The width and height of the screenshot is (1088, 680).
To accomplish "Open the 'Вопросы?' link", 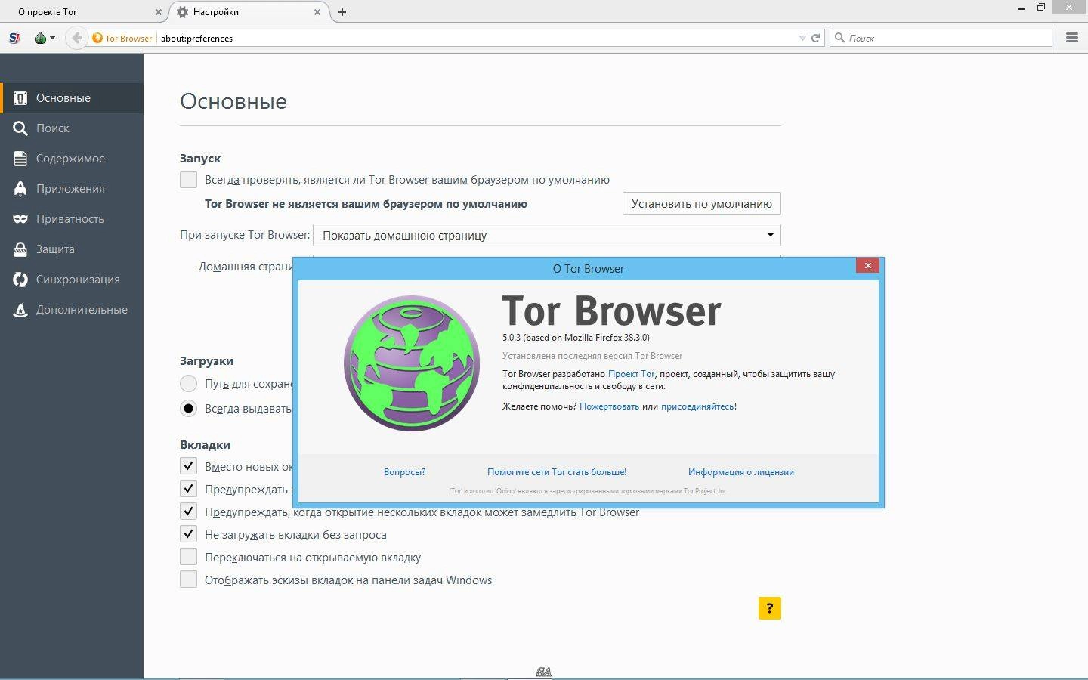I will point(404,472).
